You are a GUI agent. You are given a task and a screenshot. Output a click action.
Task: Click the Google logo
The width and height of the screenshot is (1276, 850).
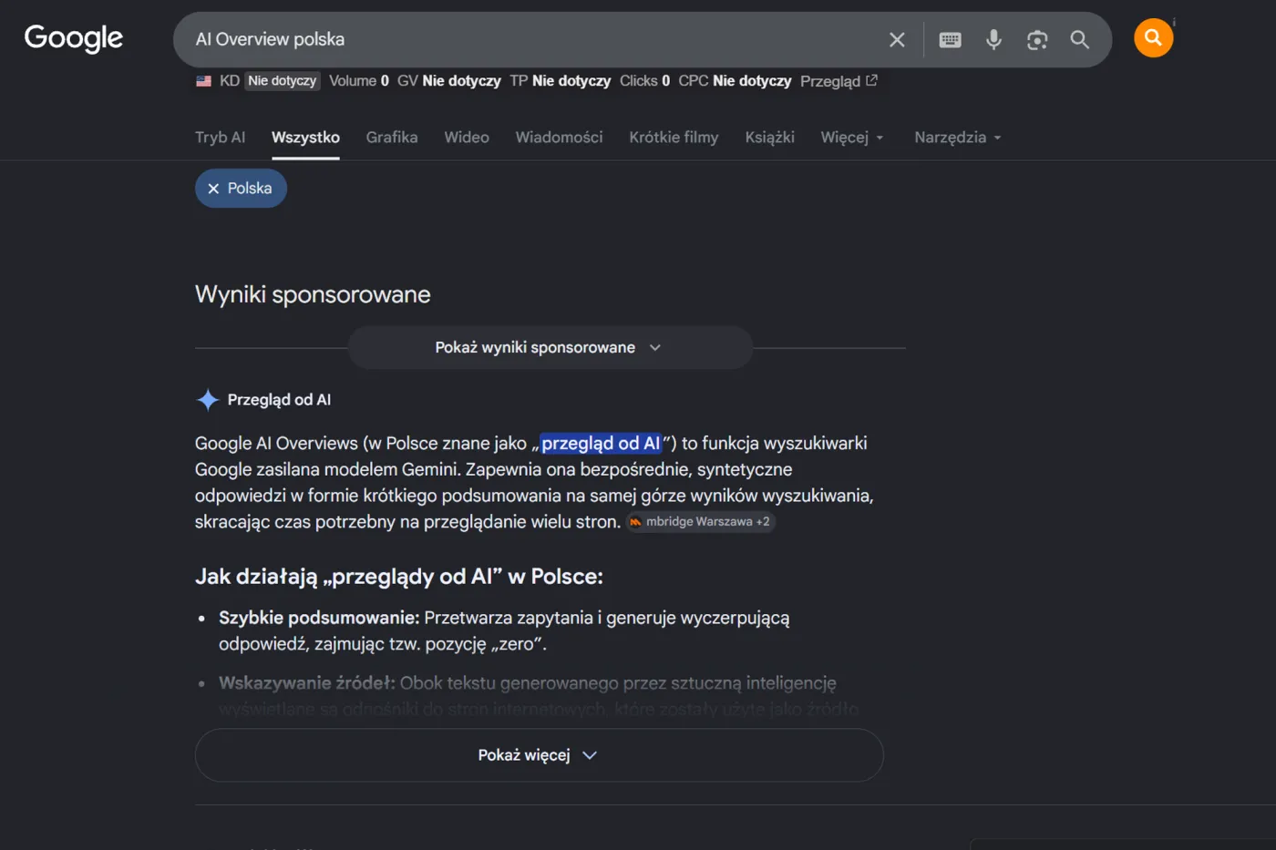(x=74, y=38)
